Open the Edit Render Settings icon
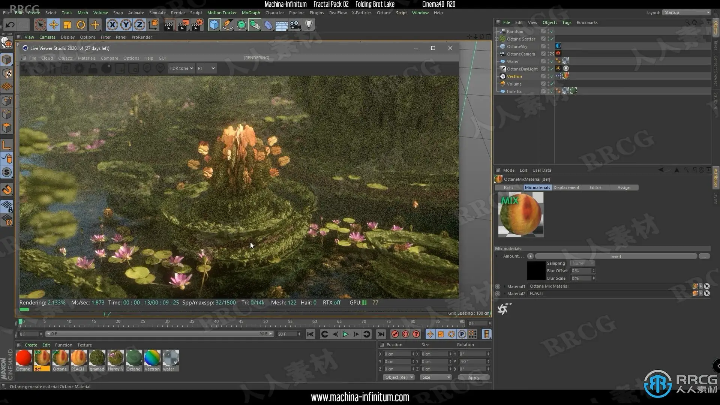 click(197, 25)
